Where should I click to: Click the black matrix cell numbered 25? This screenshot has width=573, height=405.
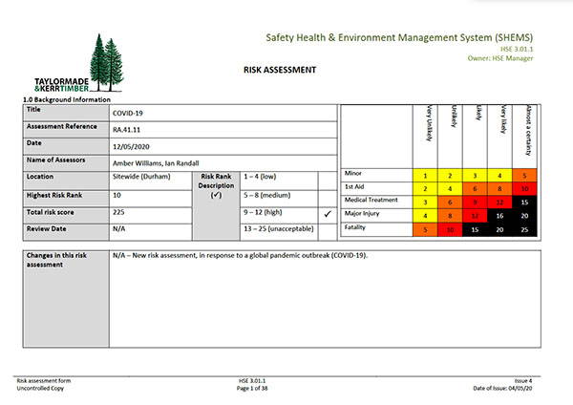tap(524, 229)
